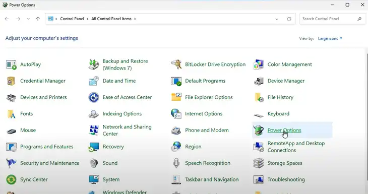Open the Phone and Modem icon

[x=176, y=131]
